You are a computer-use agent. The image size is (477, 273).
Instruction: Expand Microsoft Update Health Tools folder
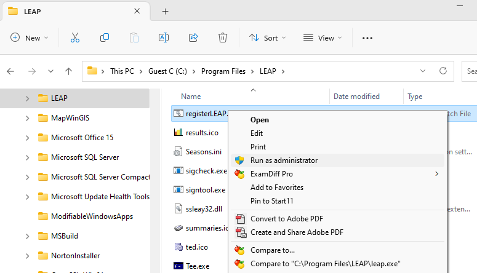pos(27,197)
